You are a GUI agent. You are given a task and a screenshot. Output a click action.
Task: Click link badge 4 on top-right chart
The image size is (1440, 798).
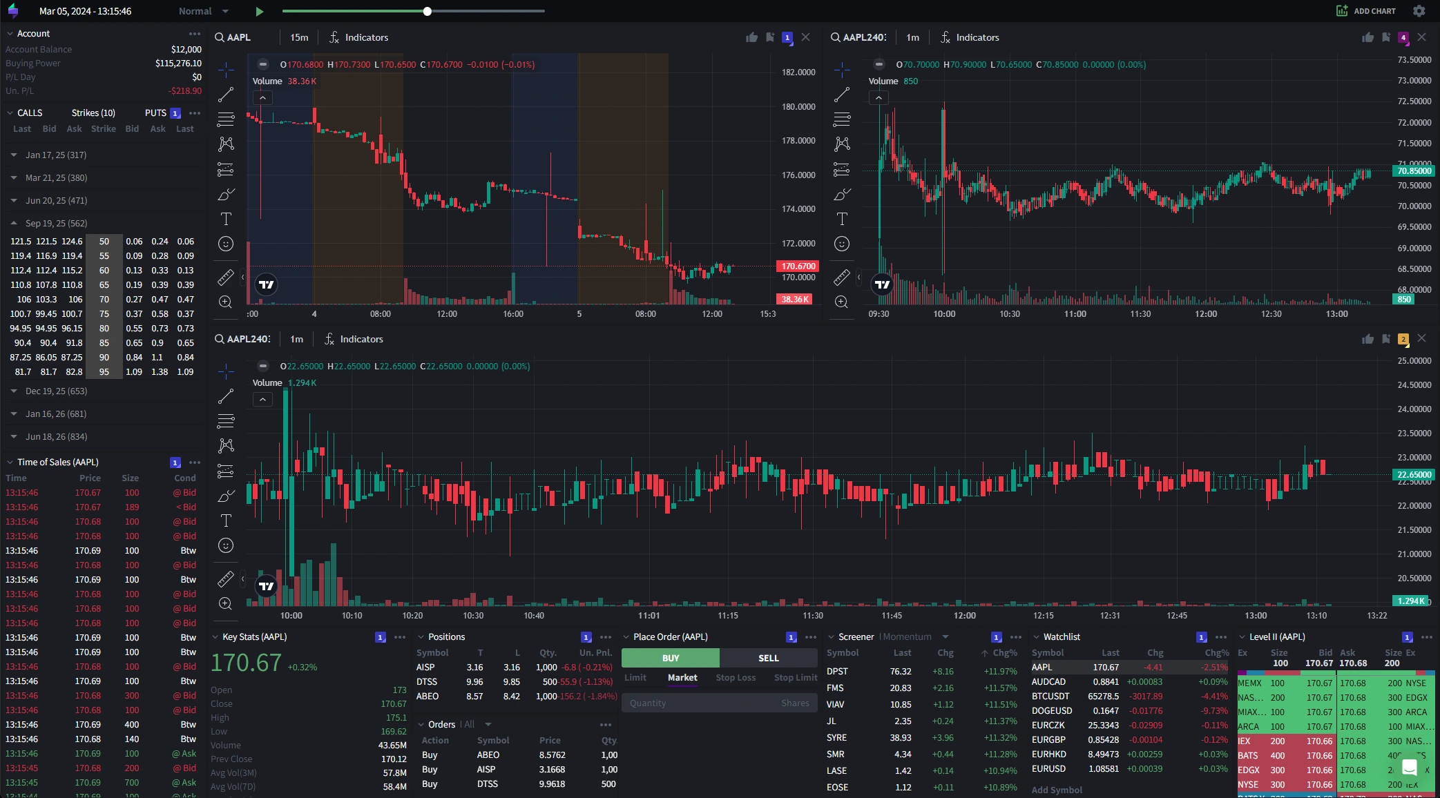[1403, 37]
